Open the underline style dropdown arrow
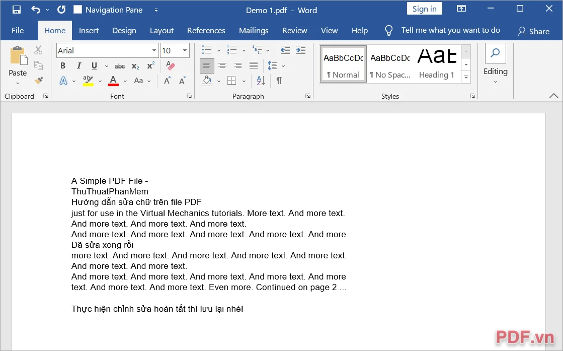This screenshot has width=563, height=351. [107, 66]
